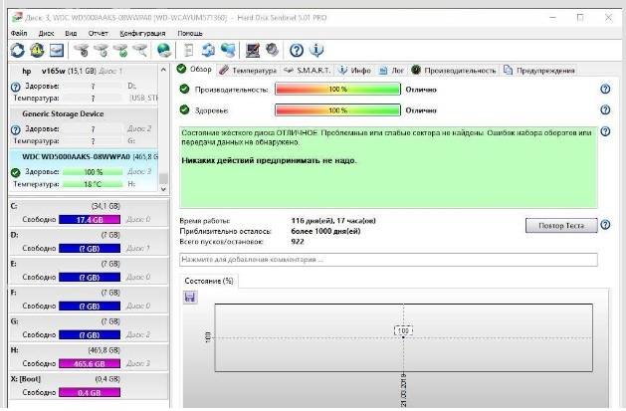
Task: Open the Предупреждения tab
Action: (x=539, y=71)
